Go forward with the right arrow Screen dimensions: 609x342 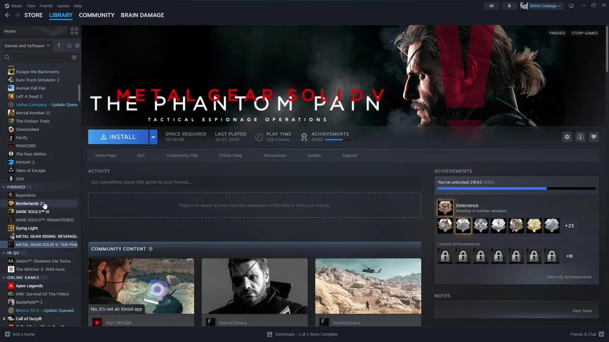point(17,15)
